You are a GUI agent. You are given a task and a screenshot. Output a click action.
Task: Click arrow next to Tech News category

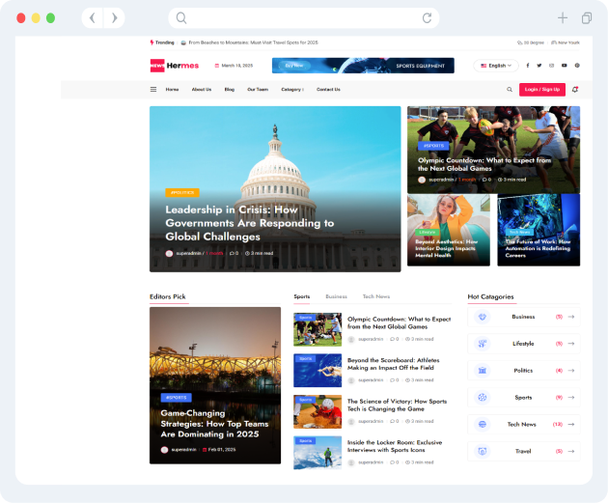click(x=571, y=424)
